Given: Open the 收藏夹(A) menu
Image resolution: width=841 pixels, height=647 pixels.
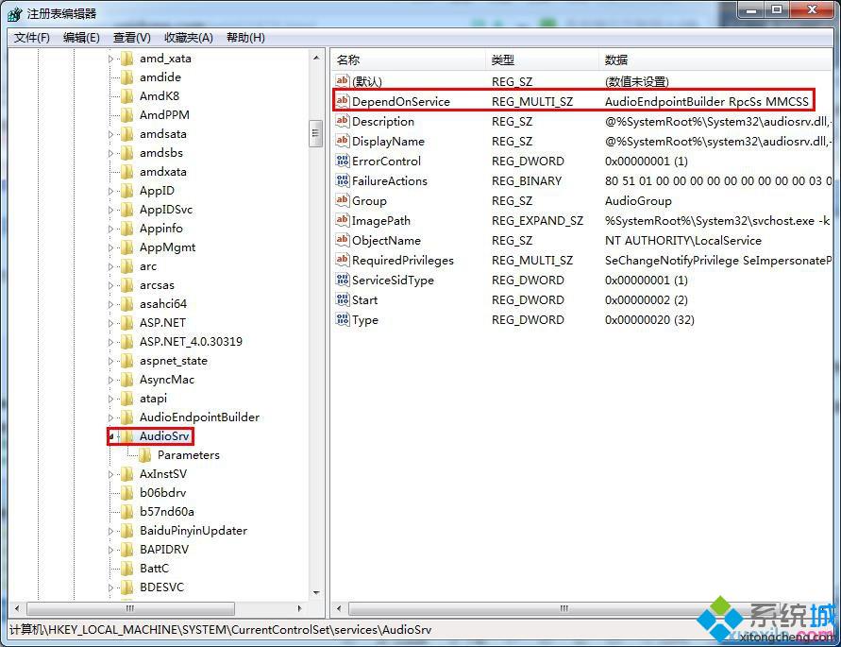Looking at the screenshot, I should point(188,38).
